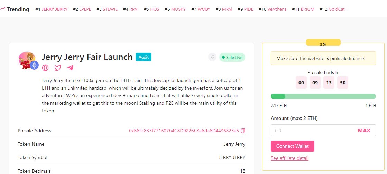The image size is (387, 174).
Task: Click the Connect Wallet button
Action: coord(293,146)
